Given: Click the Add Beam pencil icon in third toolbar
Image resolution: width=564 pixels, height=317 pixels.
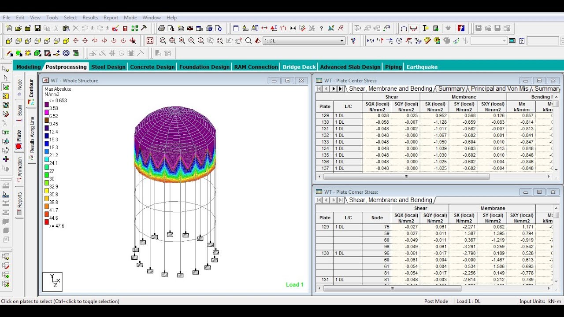Looking at the screenshot, I should pyautogui.click(x=9, y=53).
